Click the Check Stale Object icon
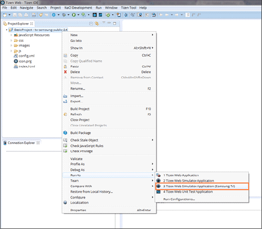262x229 pixels. (x=65, y=140)
